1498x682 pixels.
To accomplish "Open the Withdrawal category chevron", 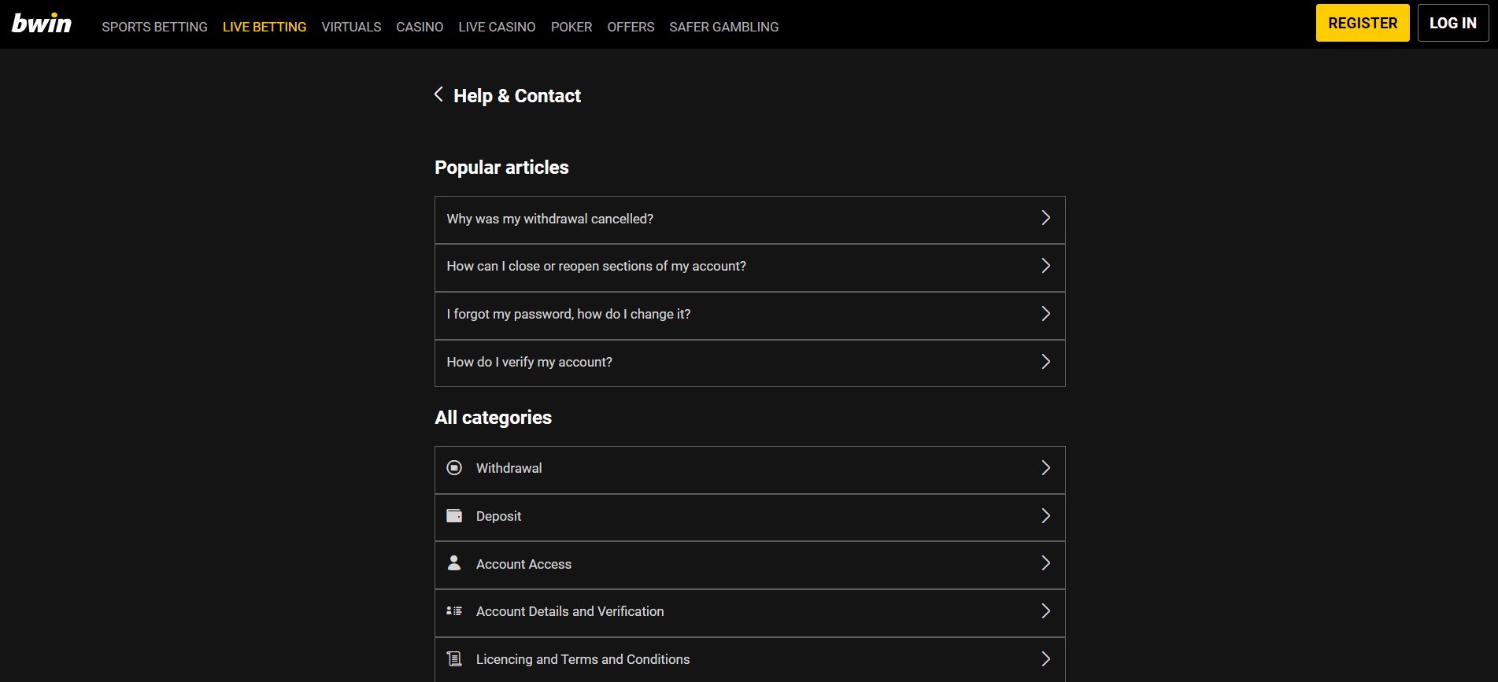I will [x=1045, y=468].
